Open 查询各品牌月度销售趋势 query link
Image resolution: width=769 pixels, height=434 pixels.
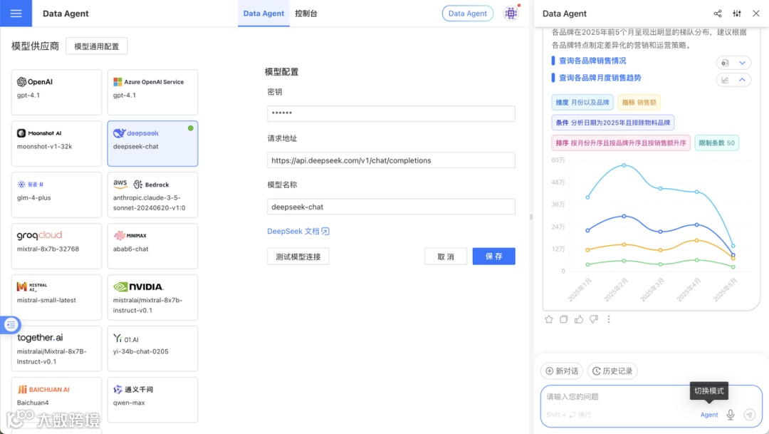click(x=600, y=78)
